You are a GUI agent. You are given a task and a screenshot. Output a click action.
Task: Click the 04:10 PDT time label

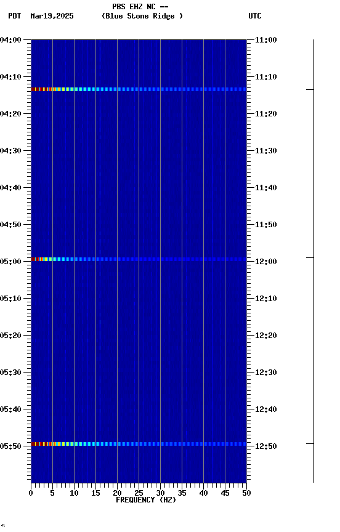tap(10, 77)
